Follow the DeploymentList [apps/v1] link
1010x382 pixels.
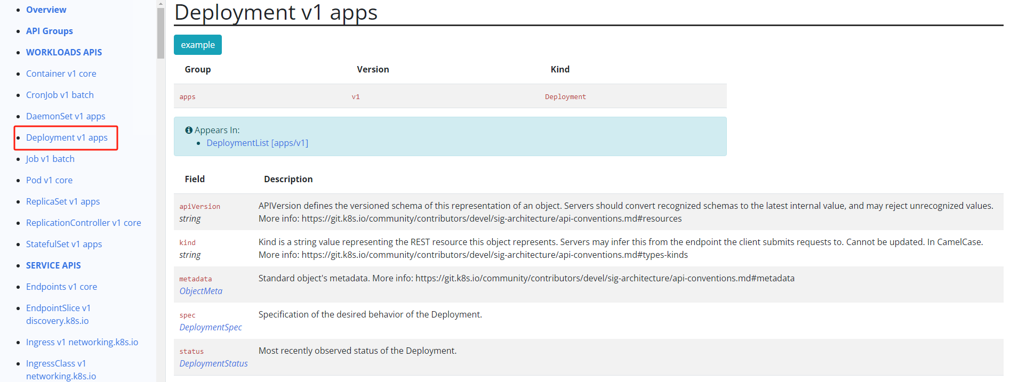pos(257,143)
